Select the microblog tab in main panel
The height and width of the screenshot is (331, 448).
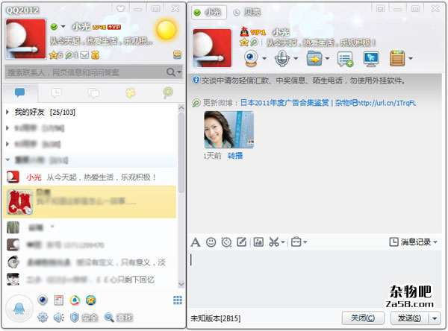pyautogui.click(x=168, y=92)
